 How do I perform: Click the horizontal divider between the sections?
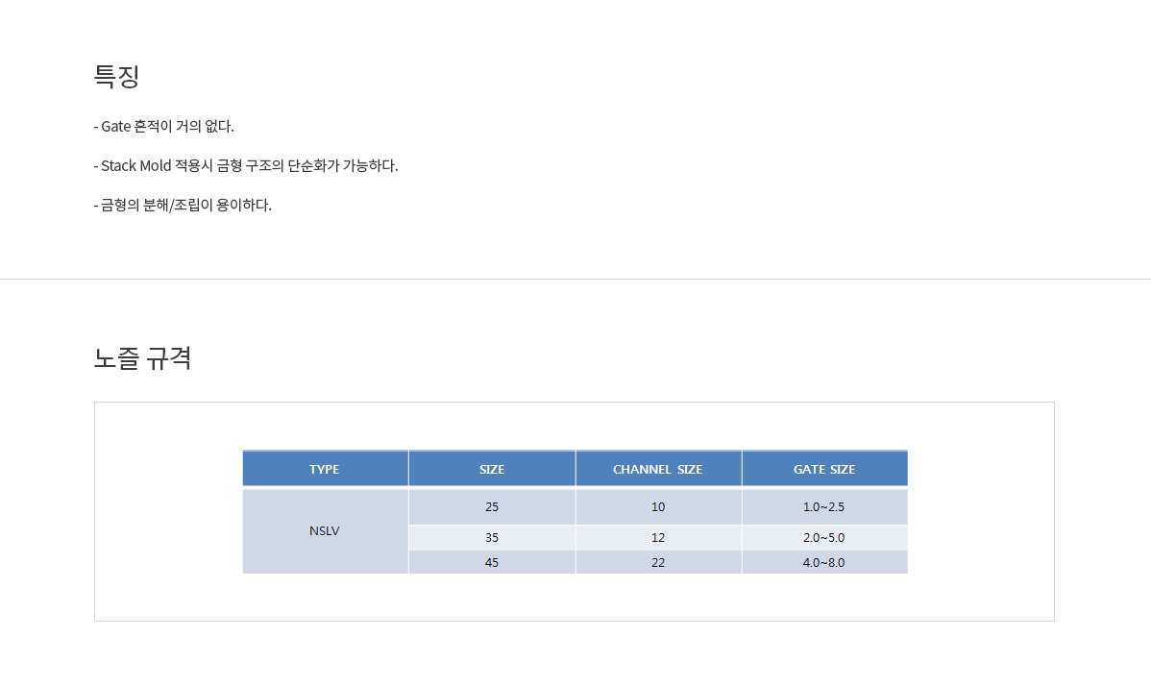click(575, 279)
